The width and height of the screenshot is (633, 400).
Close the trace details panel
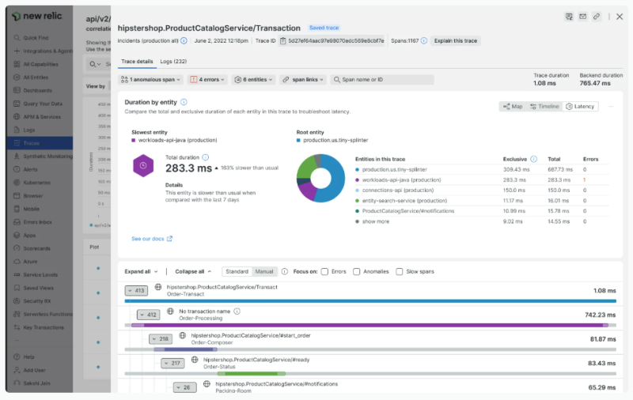click(x=620, y=17)
